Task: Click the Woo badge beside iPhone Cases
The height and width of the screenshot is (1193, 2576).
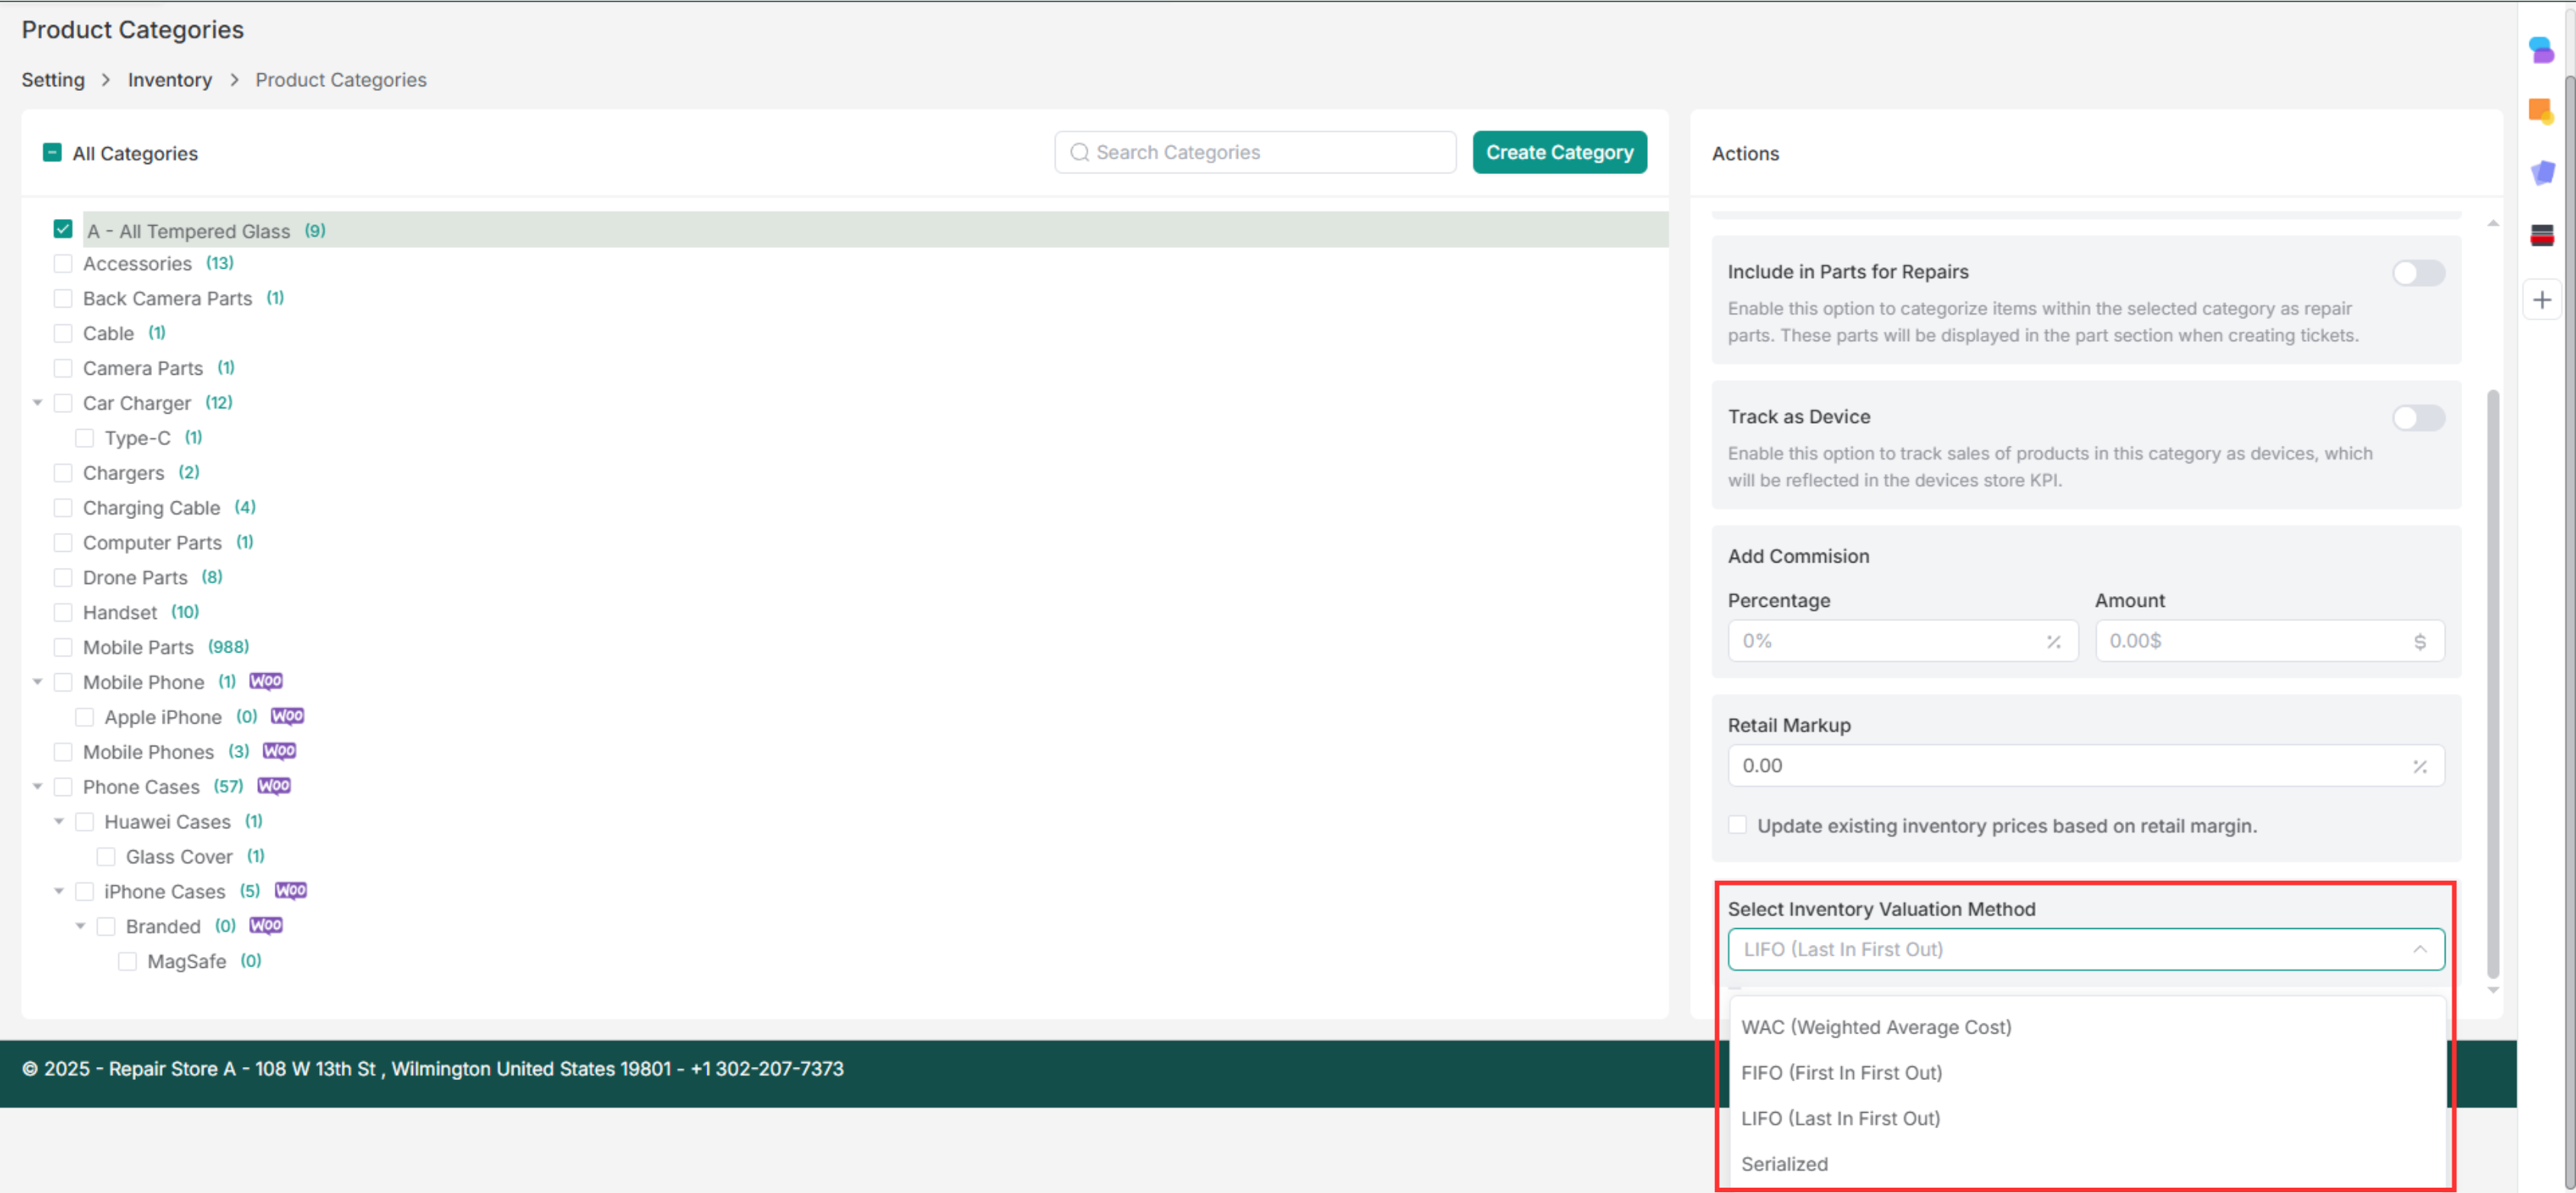Action: pos(291,890)
